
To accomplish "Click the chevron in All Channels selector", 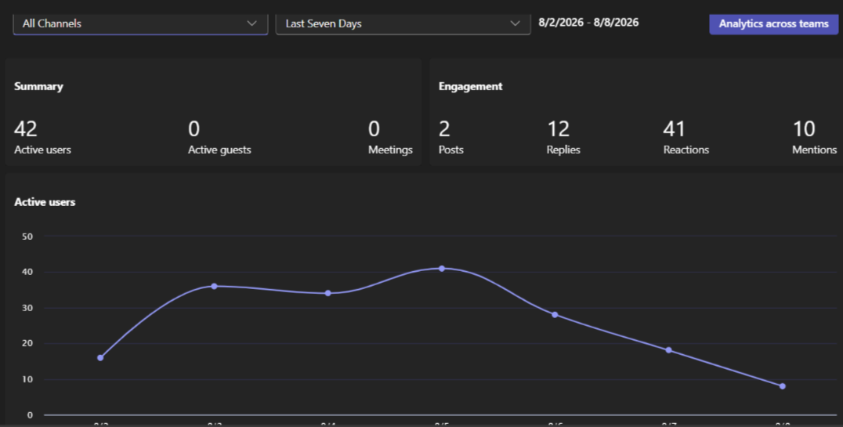I will (251, 24).
